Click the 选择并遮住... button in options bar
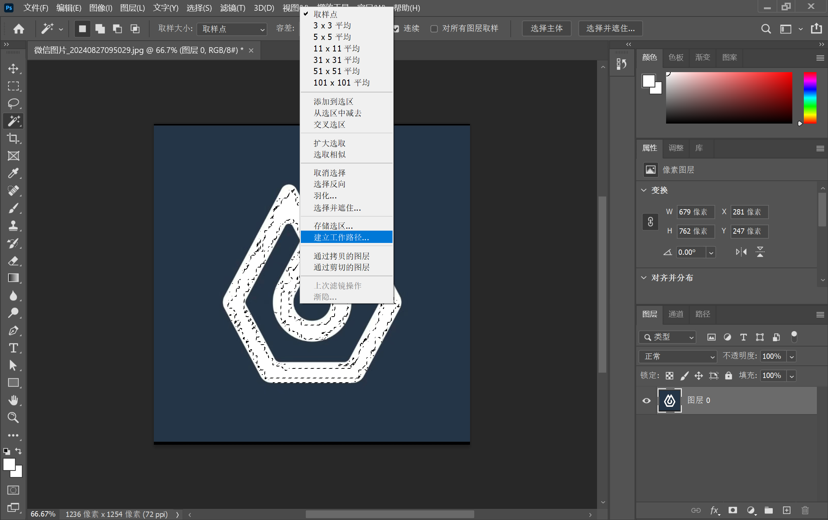This screenshot has width=828, height=520. pyautogui.click(x=610, y=28)
